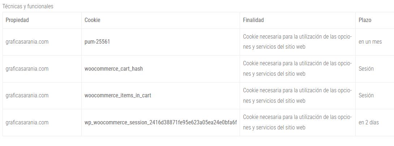Click graficasarania.com in the wp_woocommerce_session row

pyautogui.click(x=27, y=123)
